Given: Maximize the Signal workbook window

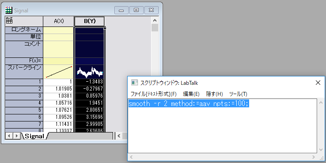Looking at the screenshot, I should click(x=136, y=10).
